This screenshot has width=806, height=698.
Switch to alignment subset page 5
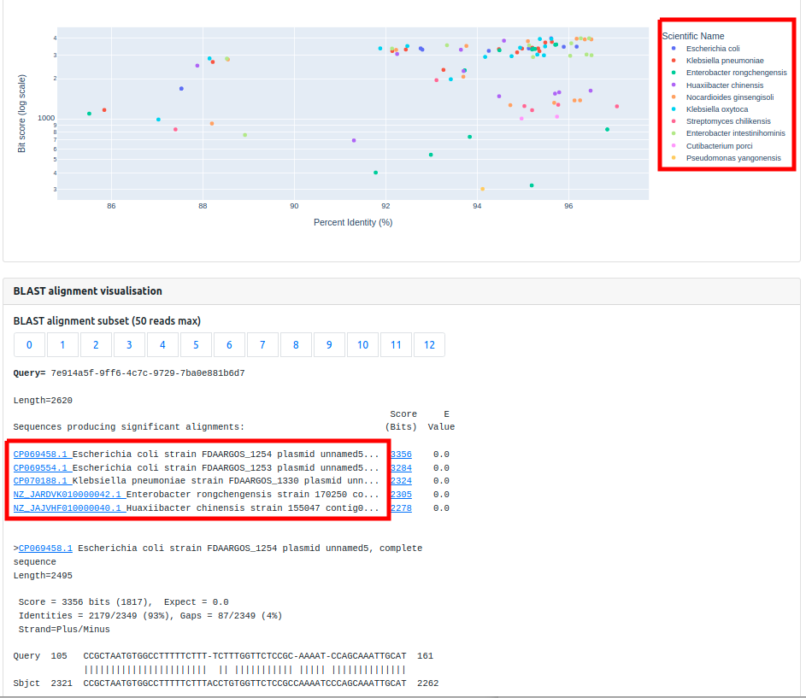pyautogui.click(x=196, y=345)
